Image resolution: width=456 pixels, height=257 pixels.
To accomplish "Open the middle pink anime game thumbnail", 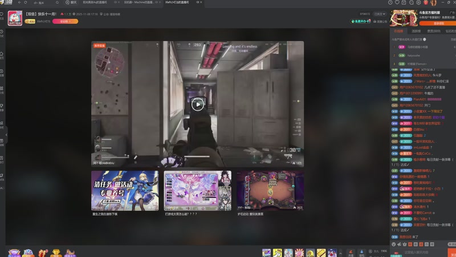I will pos(198,191).
